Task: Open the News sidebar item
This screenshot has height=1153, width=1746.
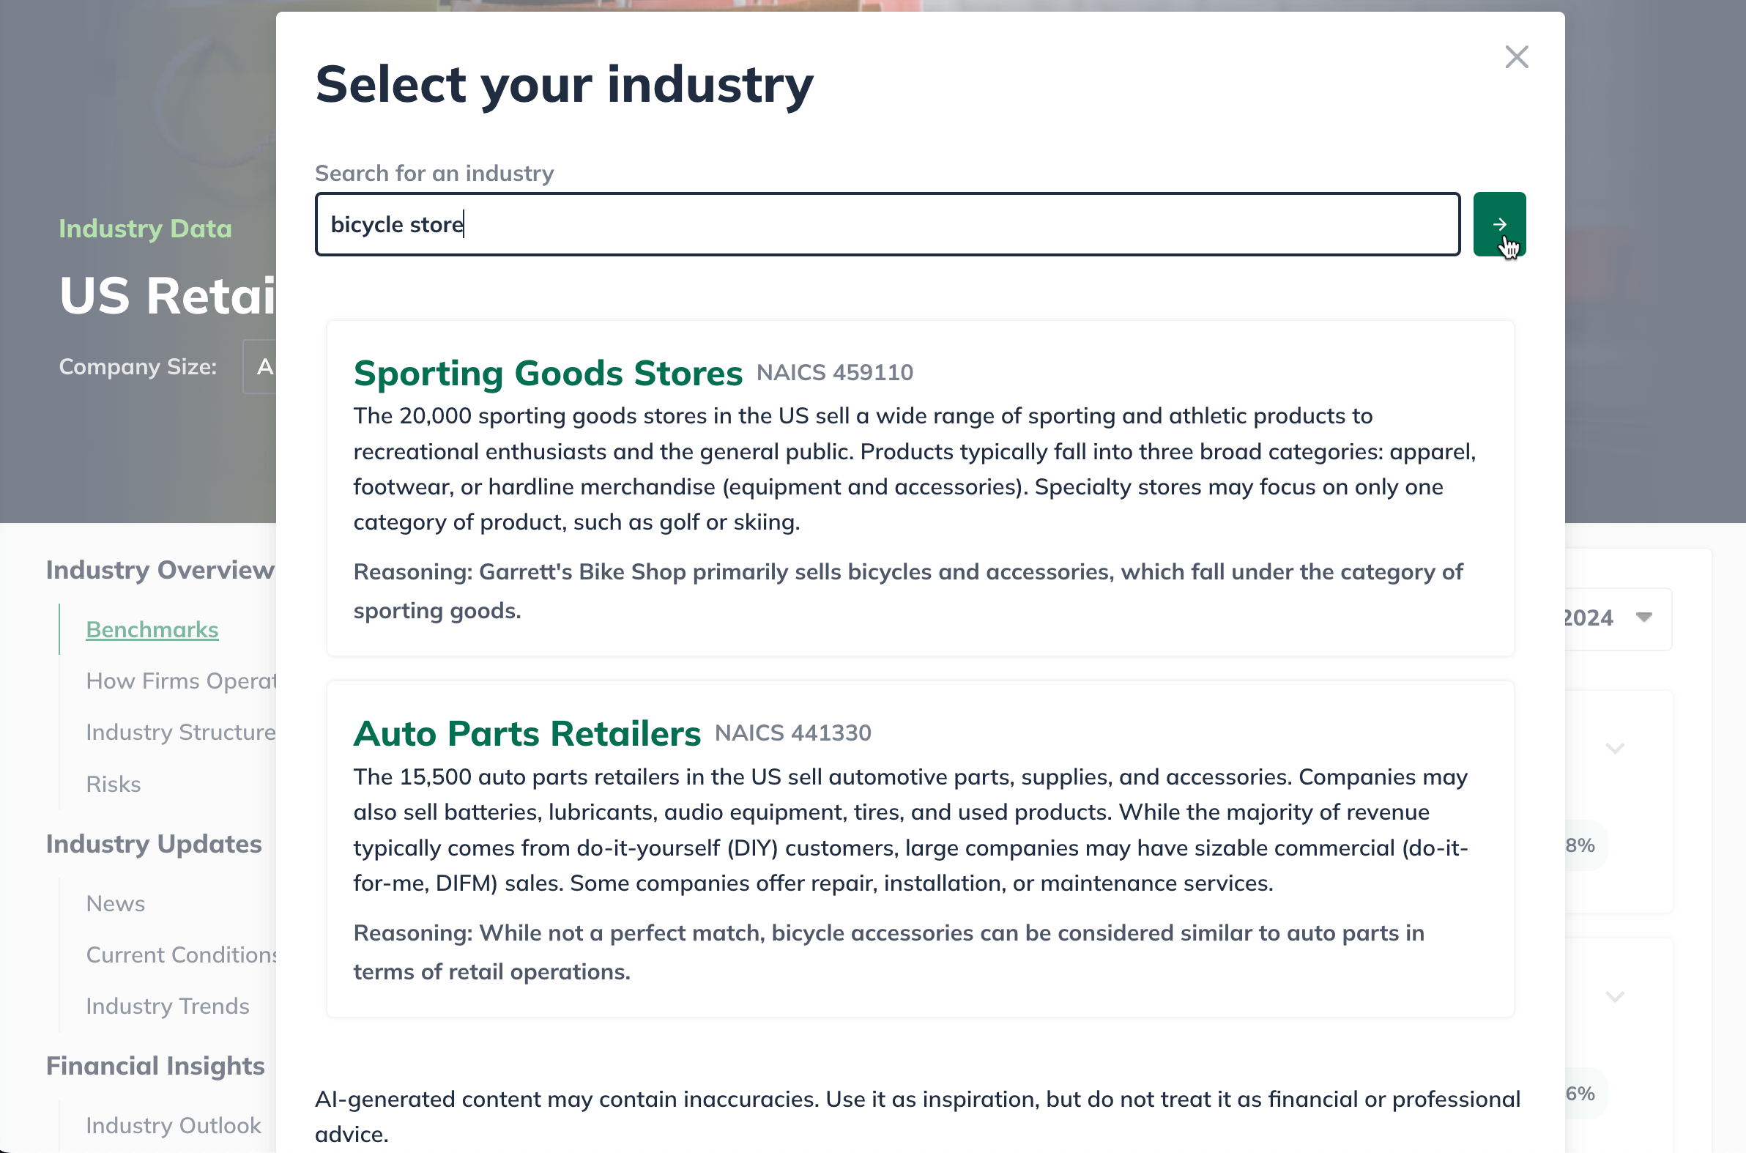Action: coord(116,903)
